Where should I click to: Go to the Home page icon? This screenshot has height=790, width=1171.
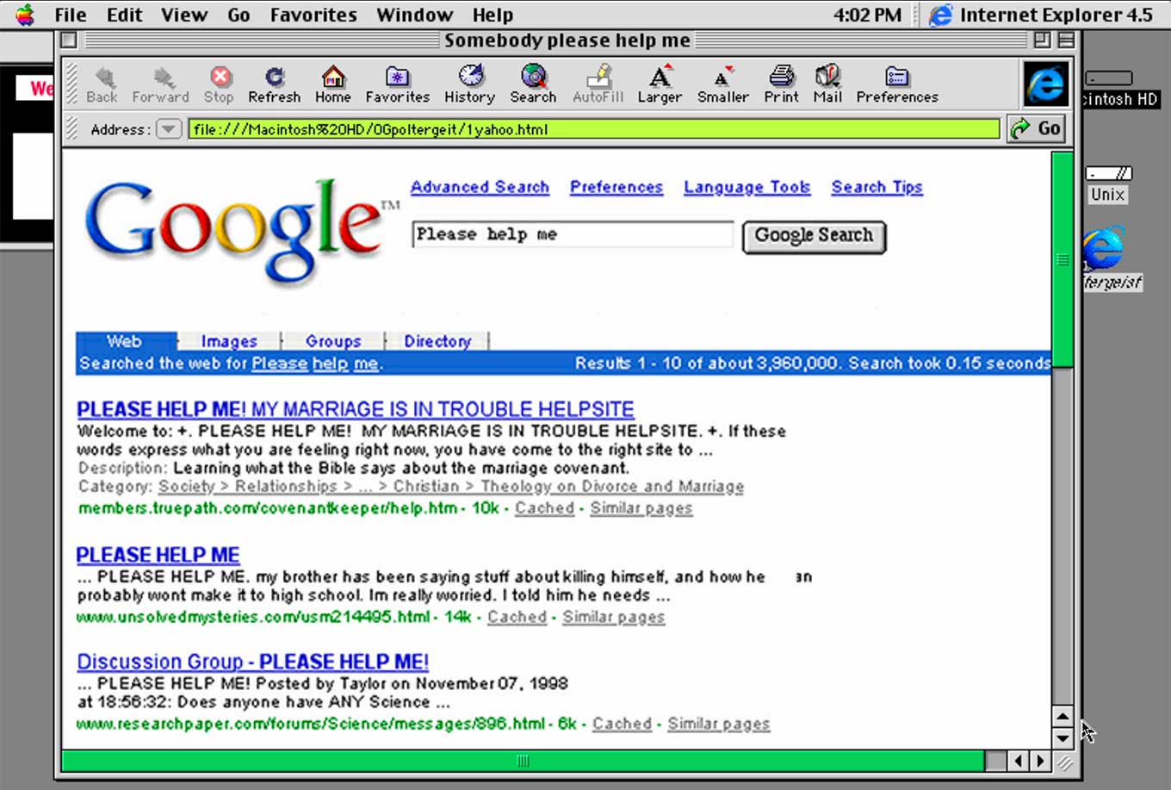332,78
